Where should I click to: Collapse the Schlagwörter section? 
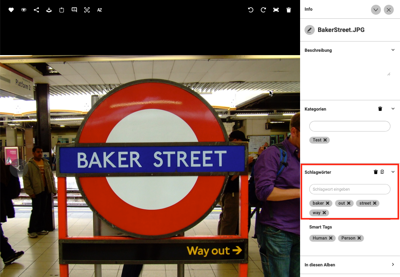[393, 172]
